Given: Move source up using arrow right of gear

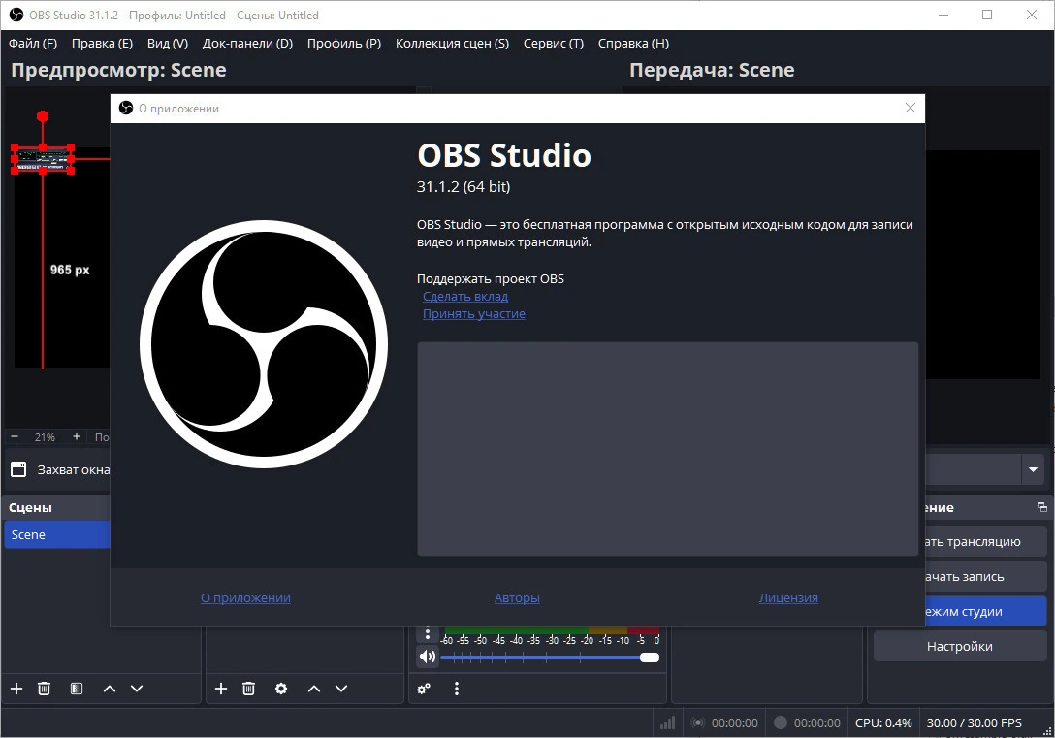Looking at the screenshot, I should point(313,689).
